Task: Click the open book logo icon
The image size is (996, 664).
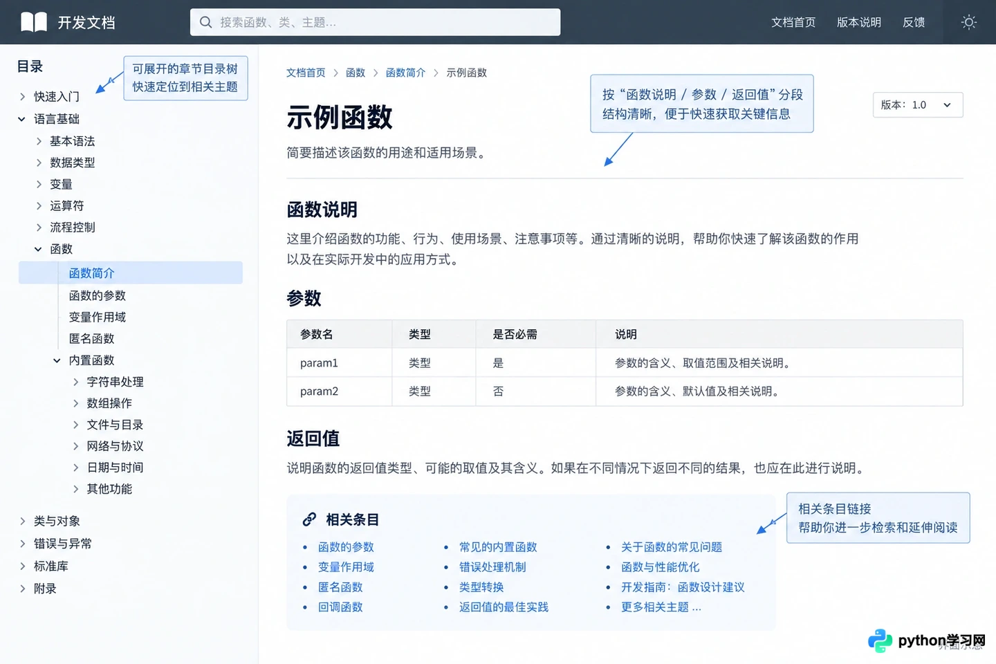Action: click(34, 22)
